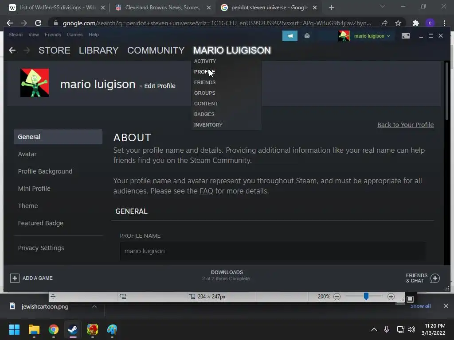Select Badges from dropdown menu

[x=204, y=114]
